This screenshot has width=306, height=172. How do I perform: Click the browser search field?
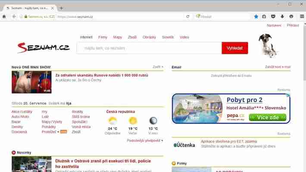coord(222,17)
